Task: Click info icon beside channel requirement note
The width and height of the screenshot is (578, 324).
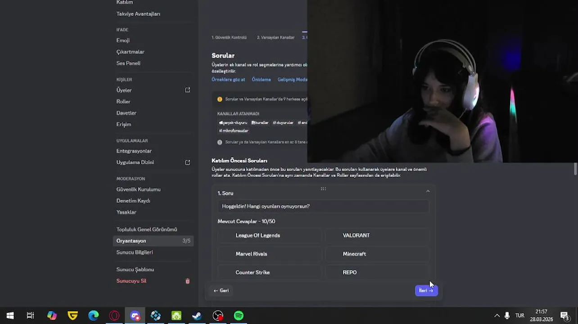Action: (x=220, y=142)
